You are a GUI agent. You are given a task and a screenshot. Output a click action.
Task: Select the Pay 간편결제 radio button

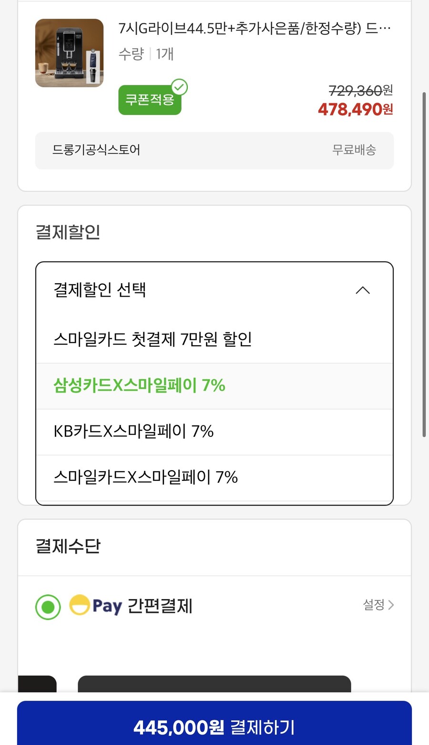point(47,606)
